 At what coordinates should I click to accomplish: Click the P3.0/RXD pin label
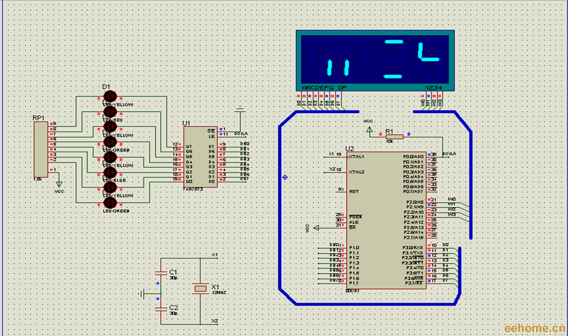413,248
